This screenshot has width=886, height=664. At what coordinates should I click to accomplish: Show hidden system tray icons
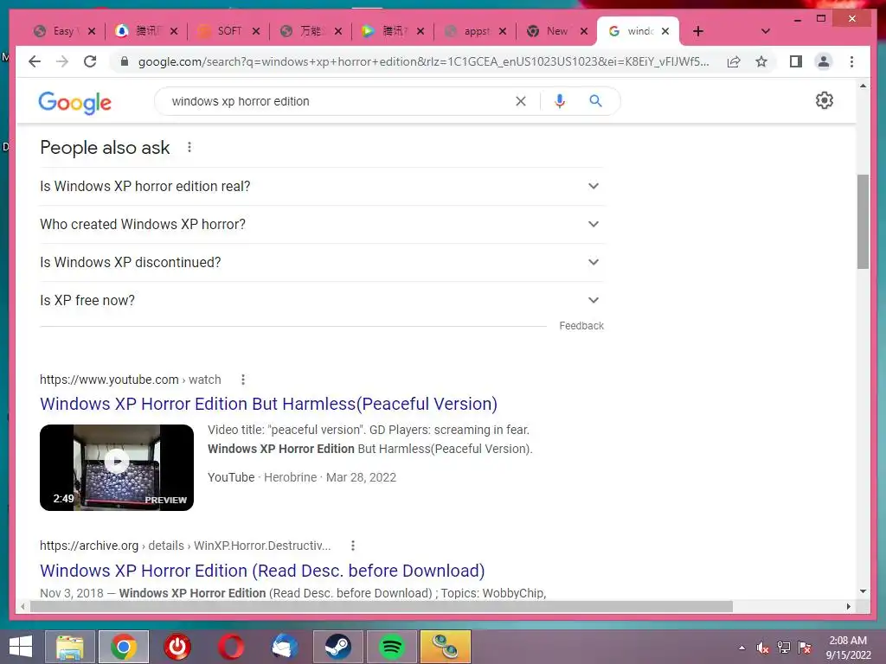[742, 648]
